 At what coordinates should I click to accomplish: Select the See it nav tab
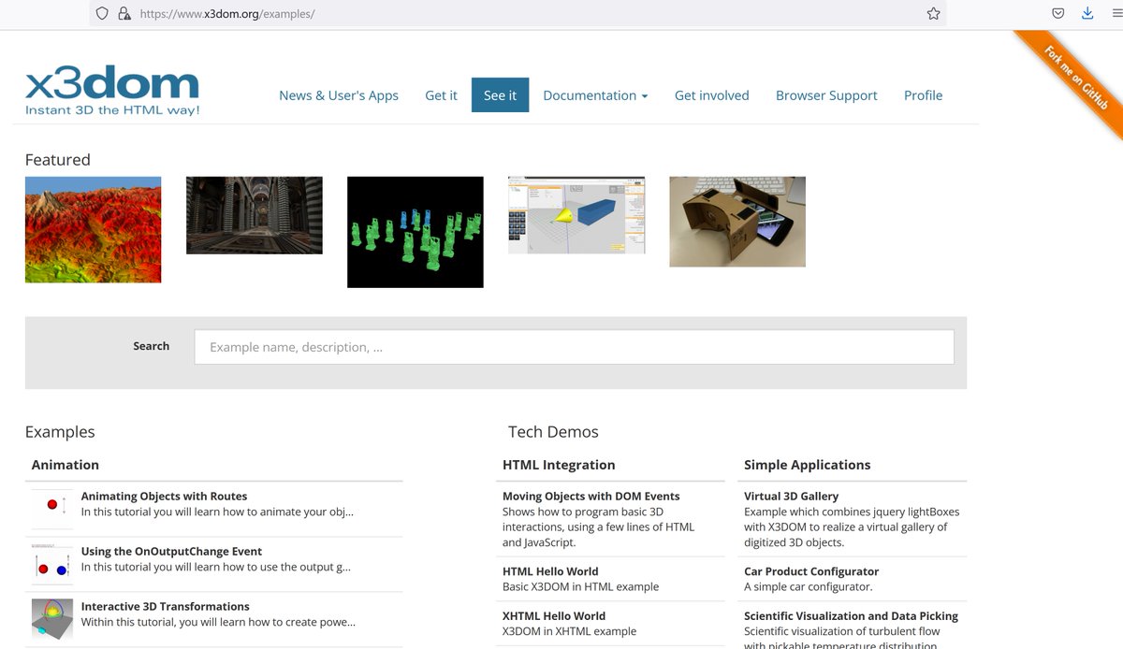point(500,95)
